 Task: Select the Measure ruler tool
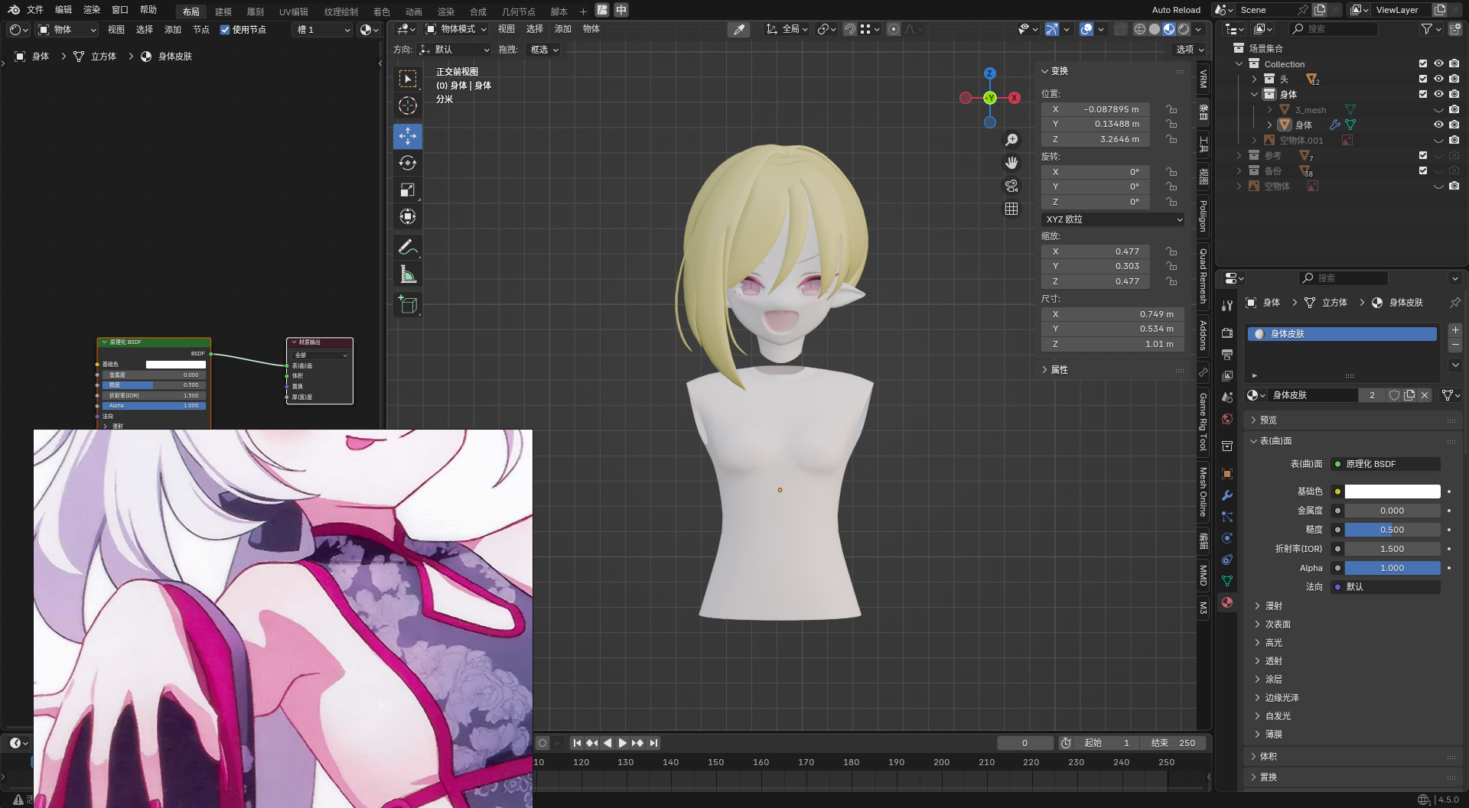click(407, 274)
